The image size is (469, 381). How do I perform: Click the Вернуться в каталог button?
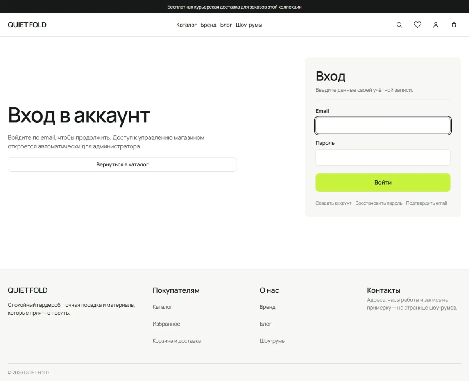coord(122,164)
